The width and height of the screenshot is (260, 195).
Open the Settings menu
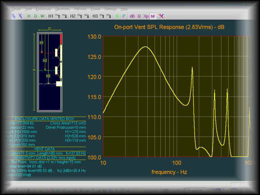[x=110, y=9]
